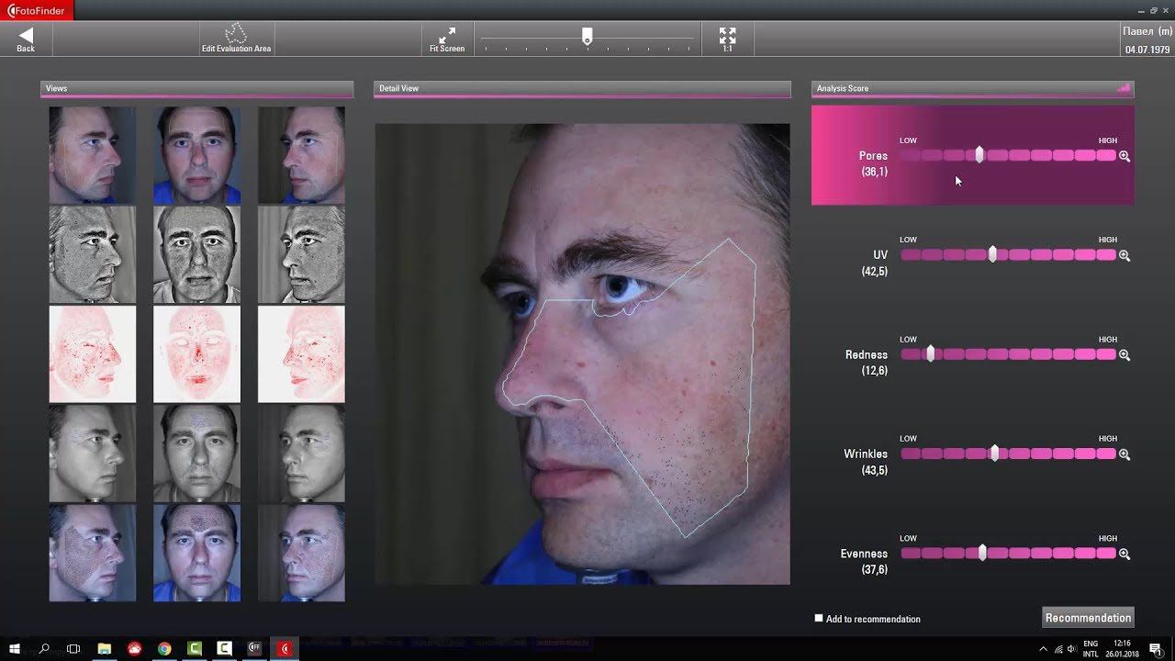Open the green Camtasia taskbar icon

tap(195, 649)
